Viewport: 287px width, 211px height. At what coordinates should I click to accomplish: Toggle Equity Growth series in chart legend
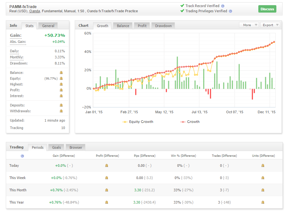[x=138, y=122]
